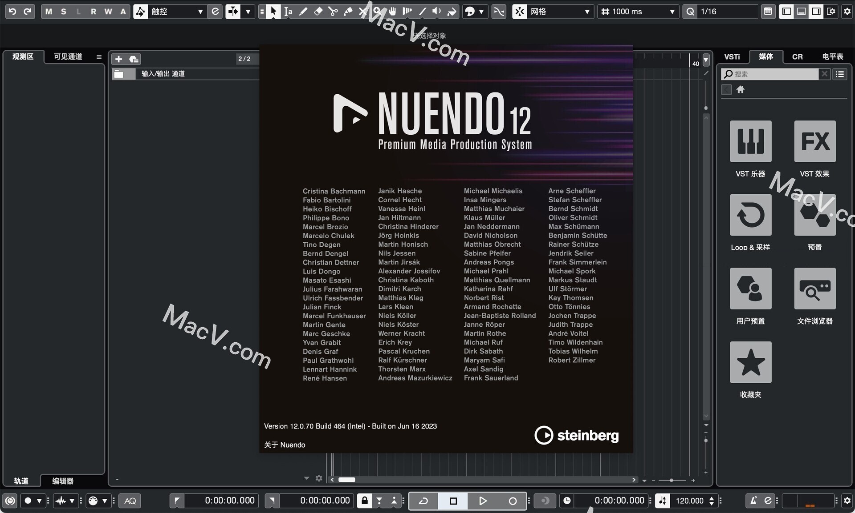Click the Undo arrow icon
The height and width of the screenshot is (513, 855).
tap(12, 12)
